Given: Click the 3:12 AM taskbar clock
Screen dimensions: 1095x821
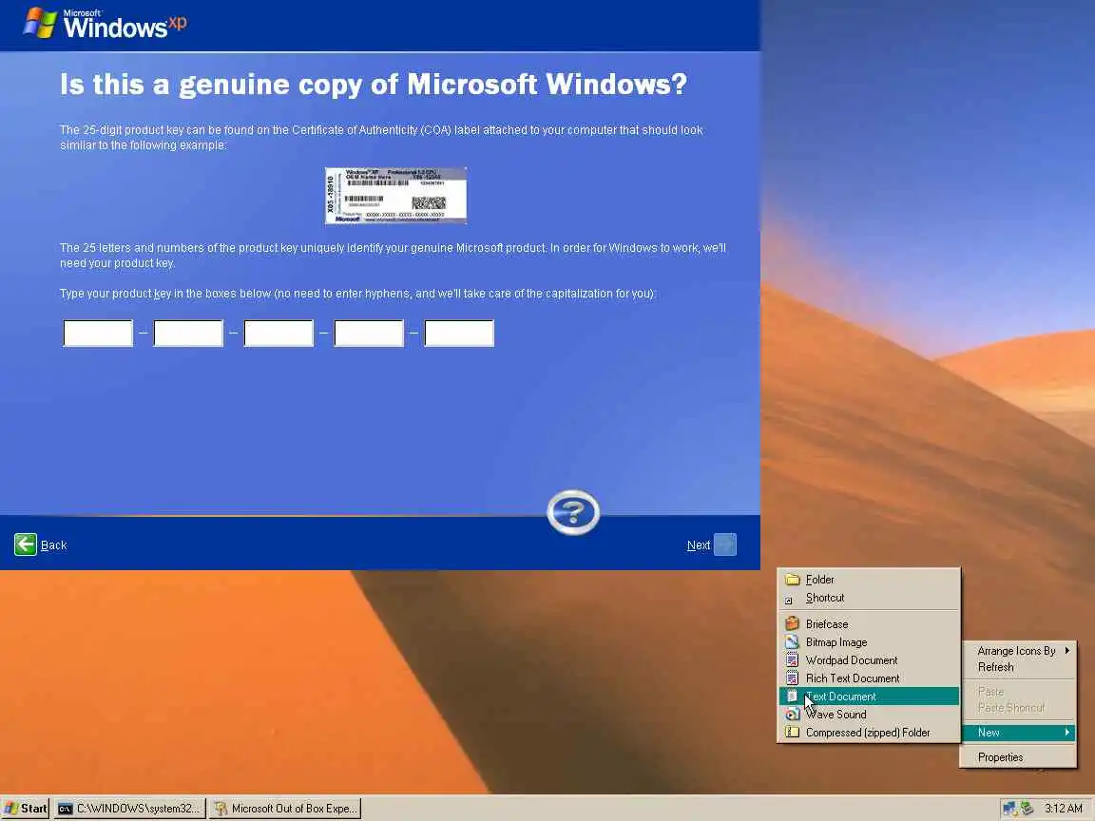Looking at the screenshot, I should click(1063, 809).
